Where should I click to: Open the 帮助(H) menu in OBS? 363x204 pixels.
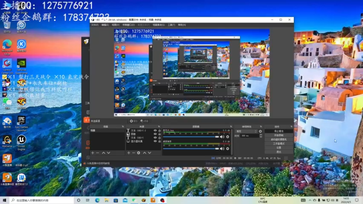tap(182, 25)
